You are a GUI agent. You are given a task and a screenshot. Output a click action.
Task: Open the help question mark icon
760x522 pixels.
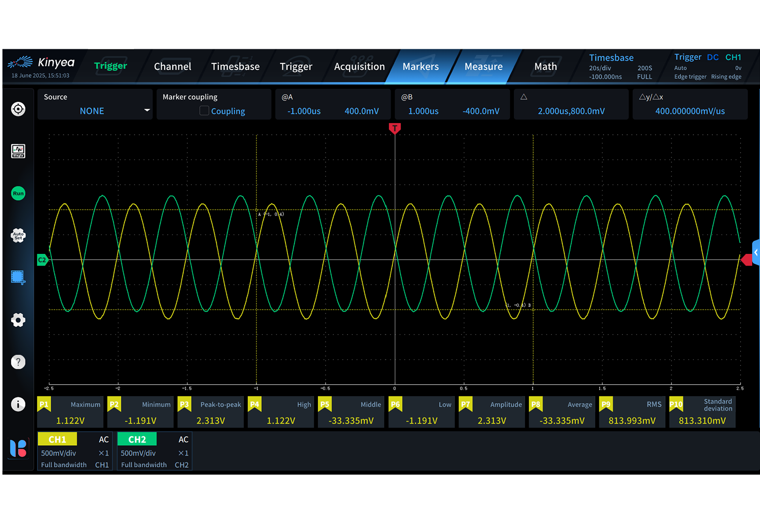(18, 362)
